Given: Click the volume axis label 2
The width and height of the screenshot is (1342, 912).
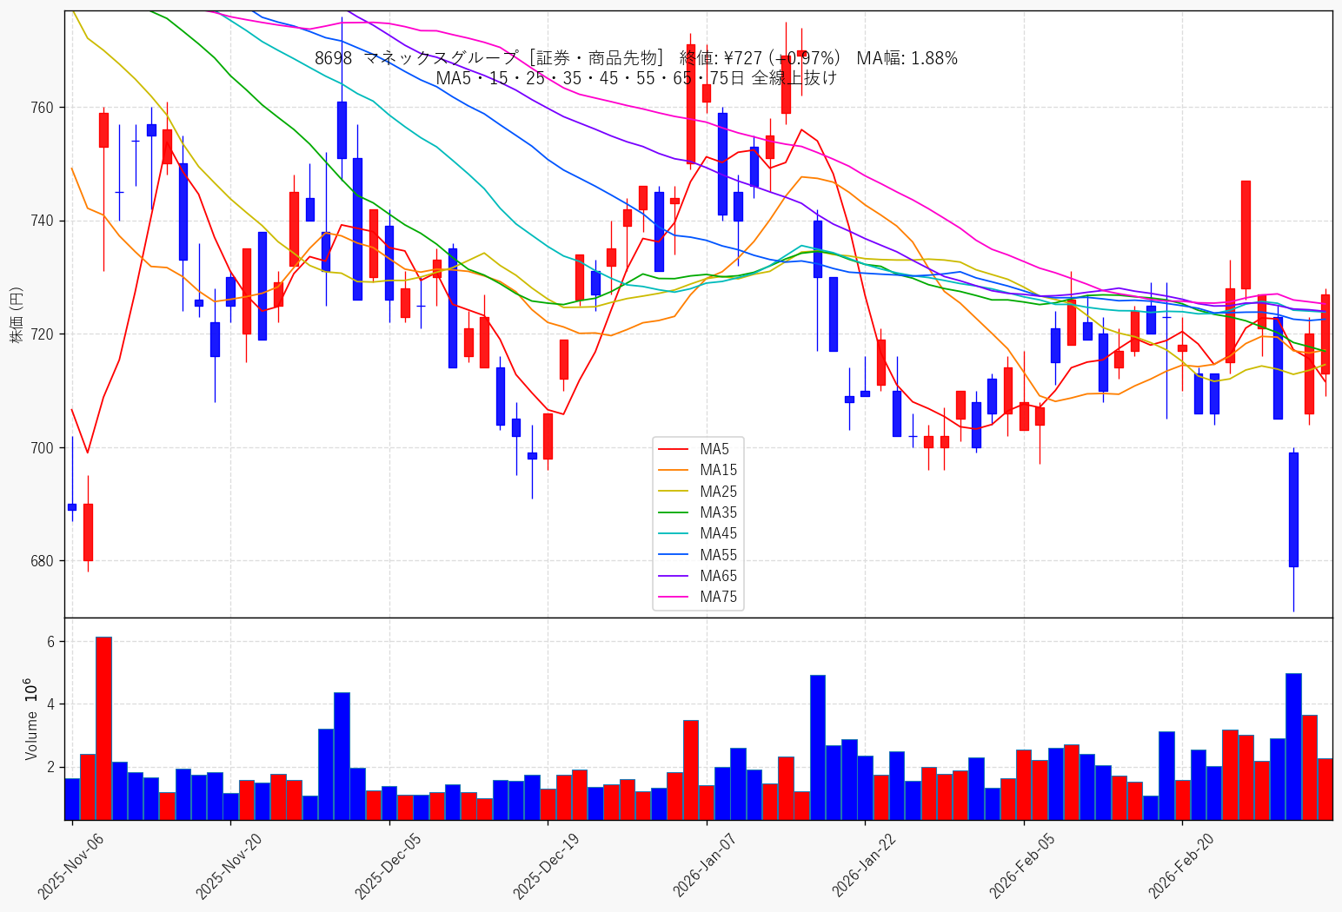Looking at the screenshot, I should (50, 767).
